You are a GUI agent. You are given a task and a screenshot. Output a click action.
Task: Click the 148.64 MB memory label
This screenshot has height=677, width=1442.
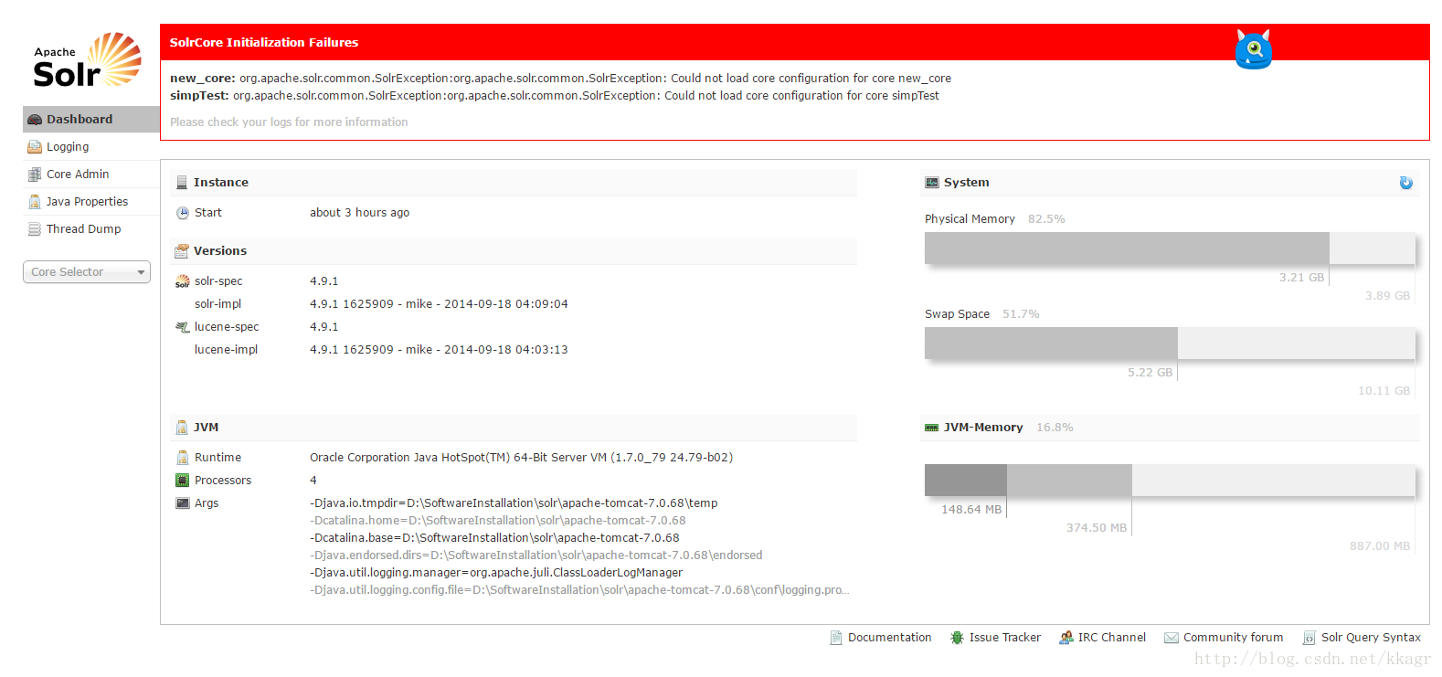tap(971, 510)
